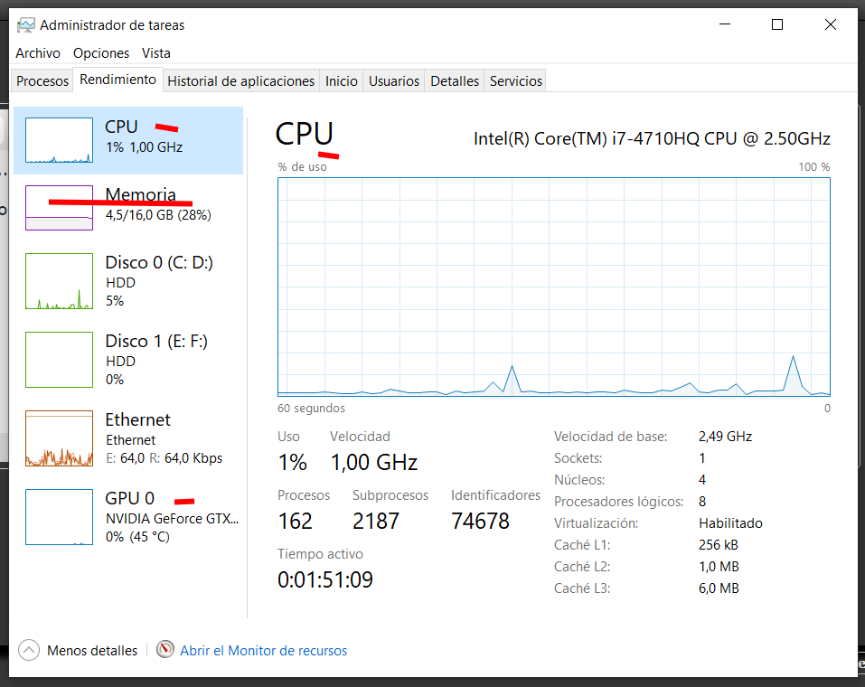Click the Resource Monitor gauge icon
The width and height of the screenshot is (865, 687).
pos(165,650)
